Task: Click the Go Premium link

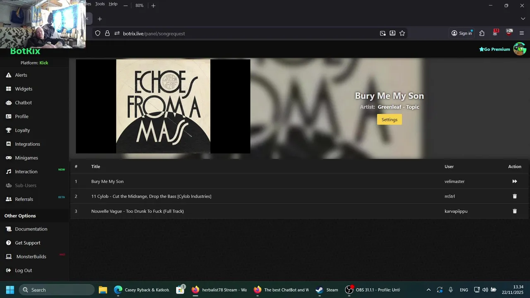Action: [x=494, y=49]
